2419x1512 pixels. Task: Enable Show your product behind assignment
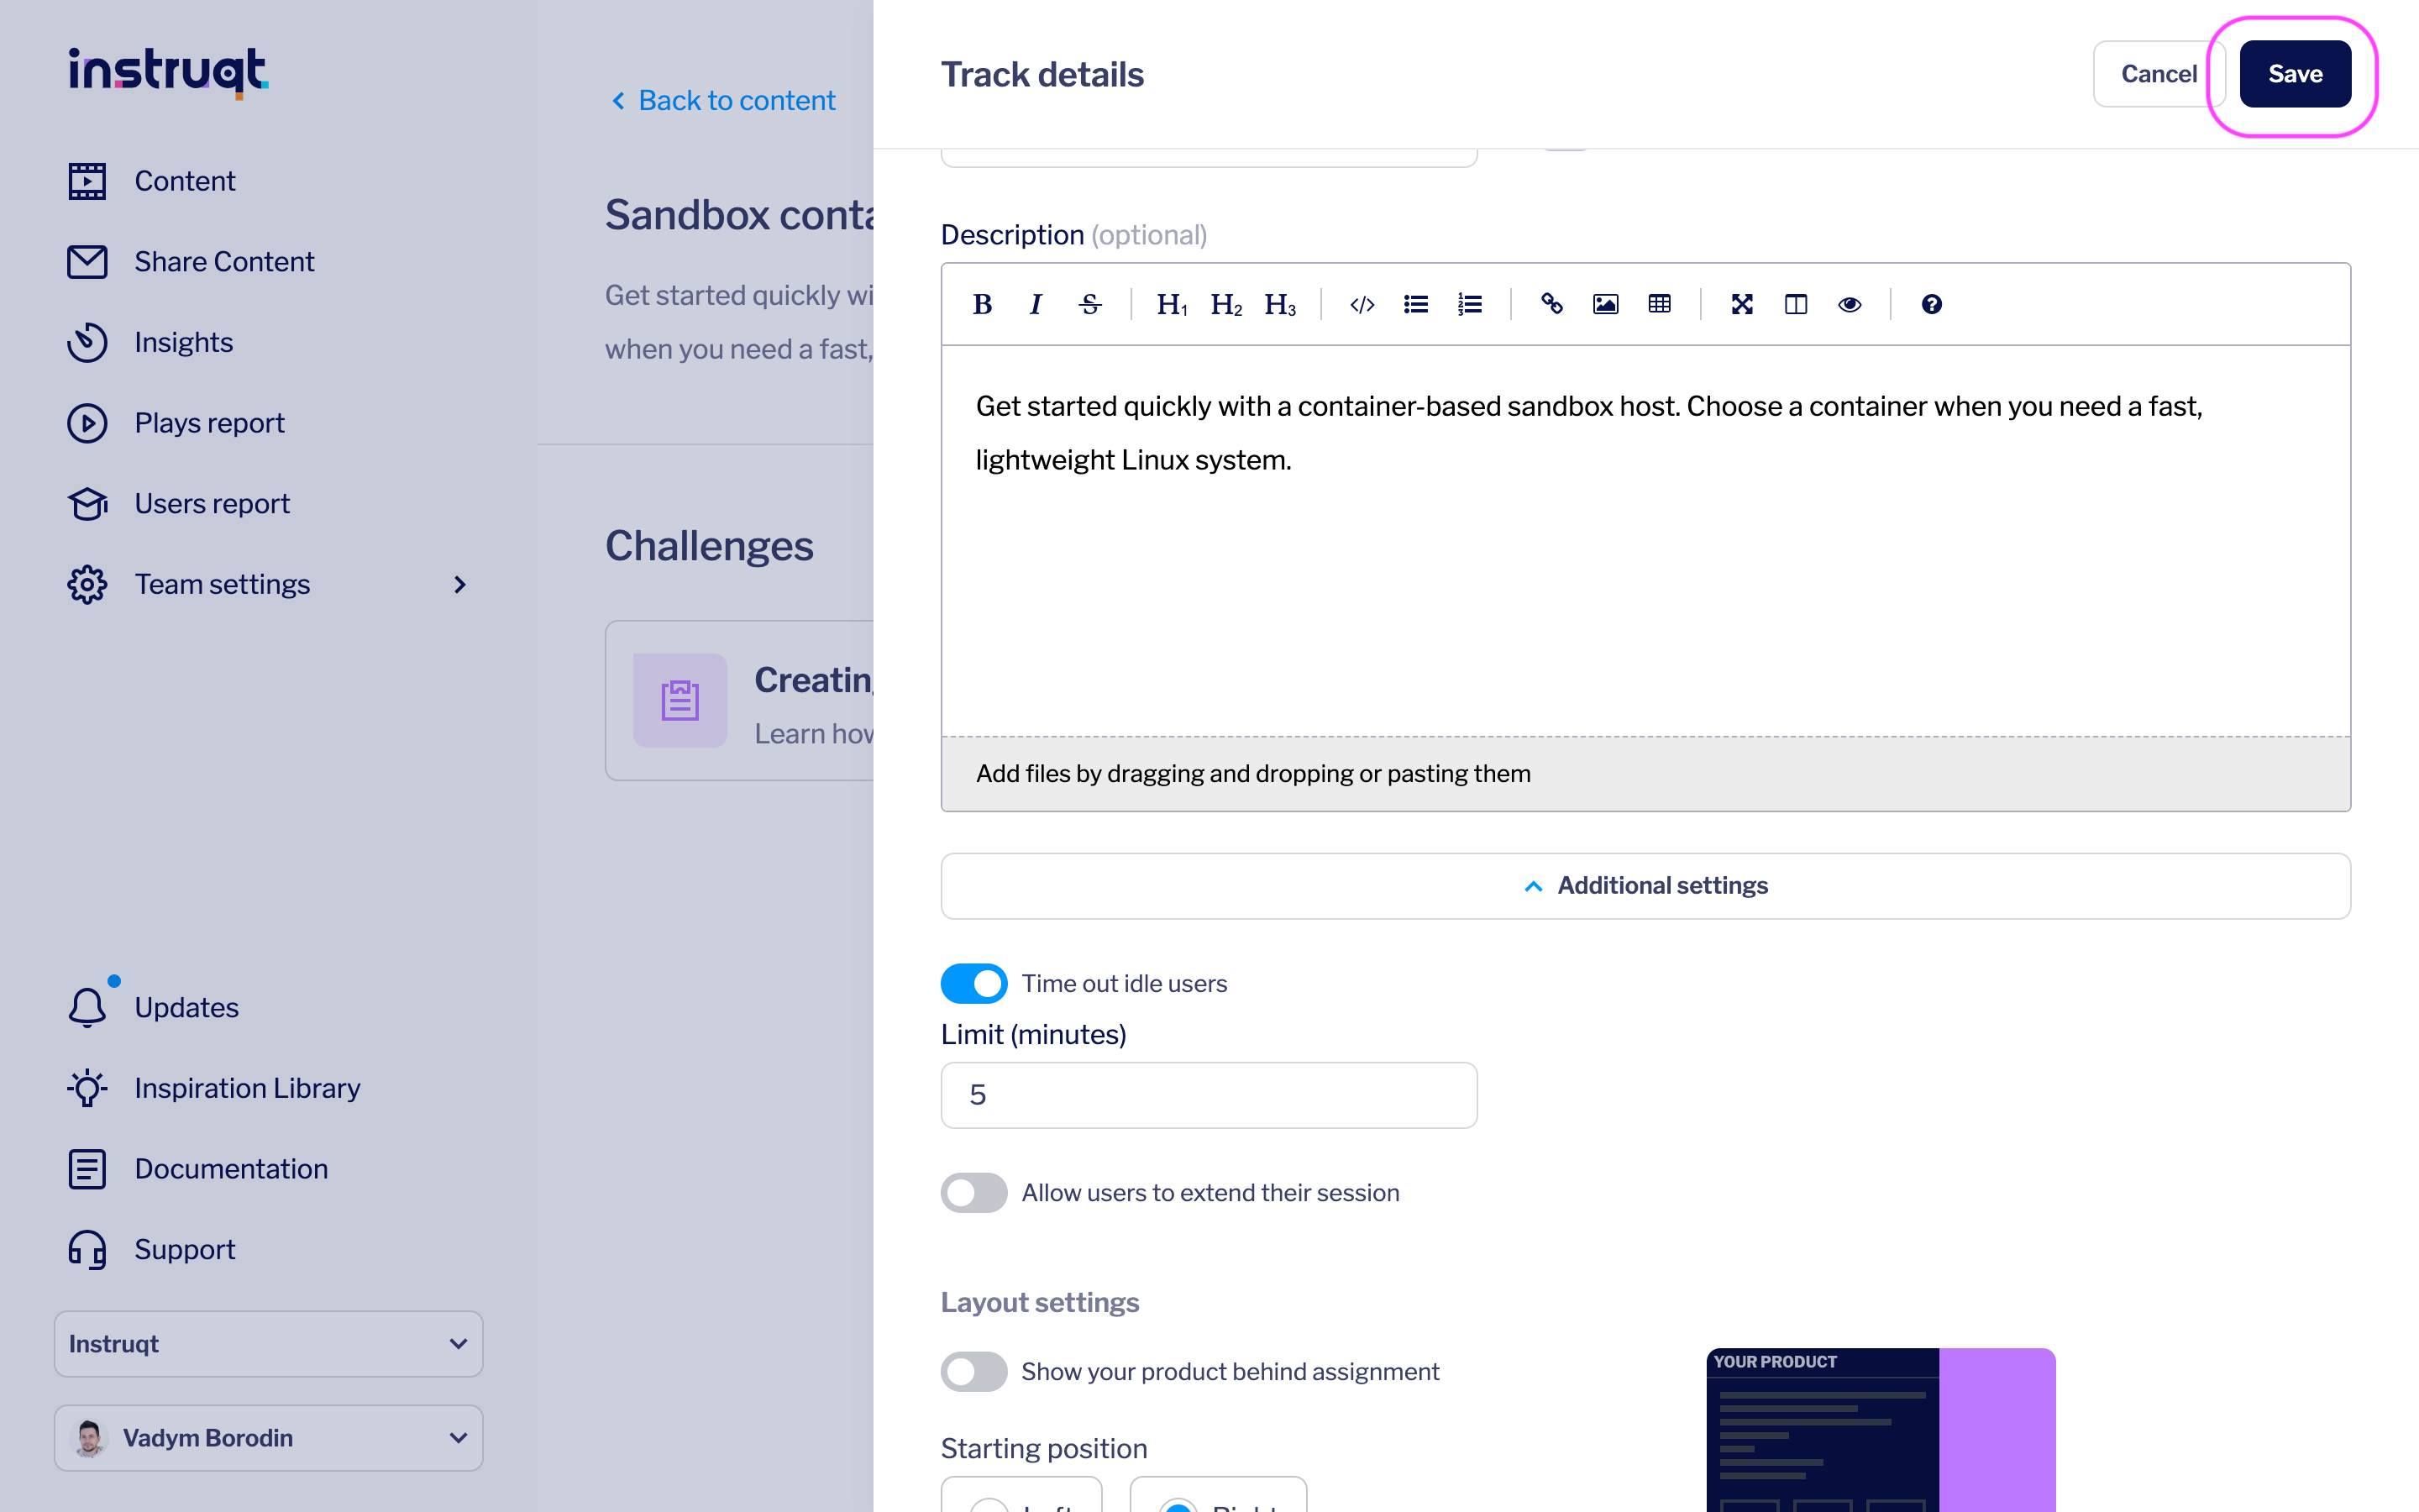[973, 1371]
